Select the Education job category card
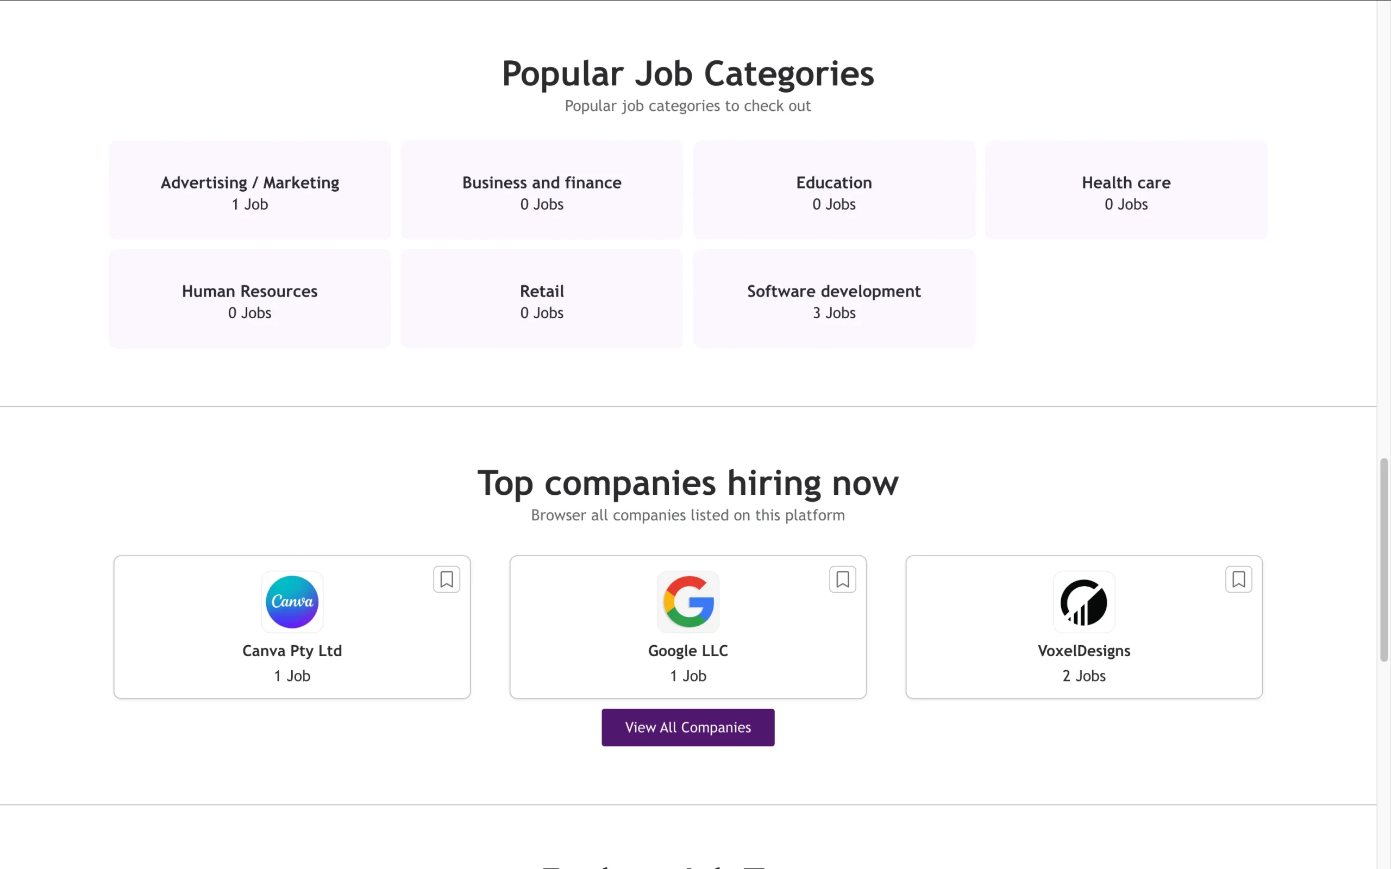This screenshot has width=1391, height=869. [x=834, y=190]
